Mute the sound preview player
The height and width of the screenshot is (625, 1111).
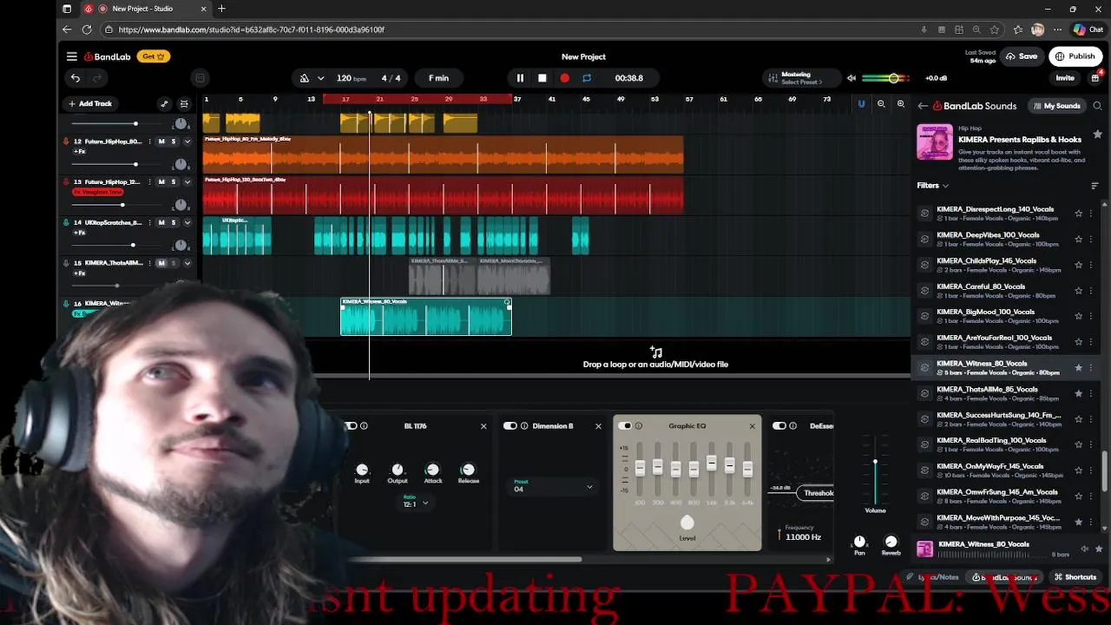[x=1085, y=549]
